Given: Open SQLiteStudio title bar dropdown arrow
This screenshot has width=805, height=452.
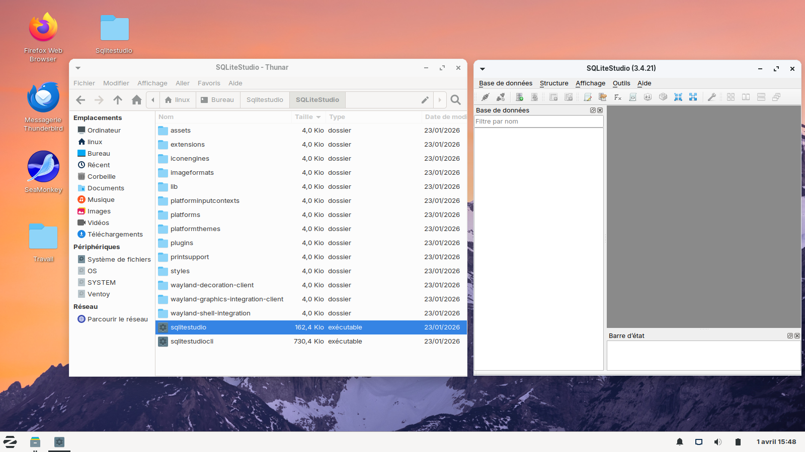Looking at the screenshot, I should coord(482,69).
